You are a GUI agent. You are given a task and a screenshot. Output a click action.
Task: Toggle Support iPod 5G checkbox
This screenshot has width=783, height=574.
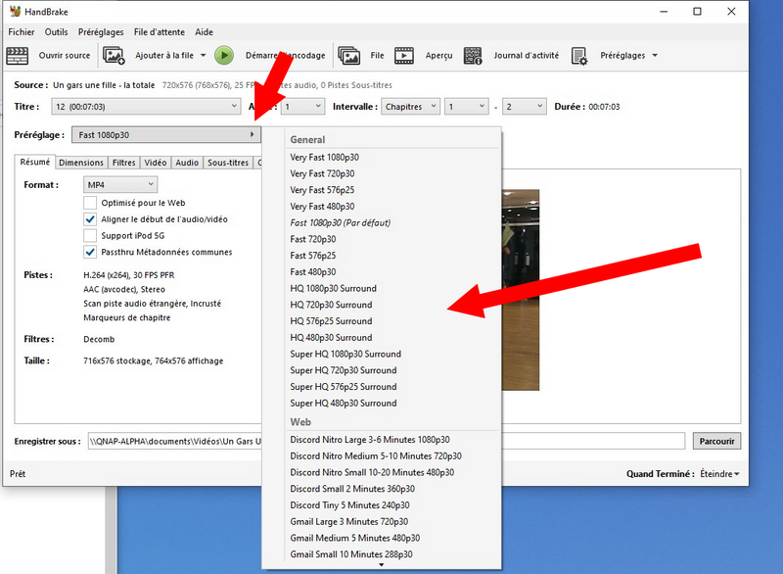pyautogui.click(x=90, y=236)
